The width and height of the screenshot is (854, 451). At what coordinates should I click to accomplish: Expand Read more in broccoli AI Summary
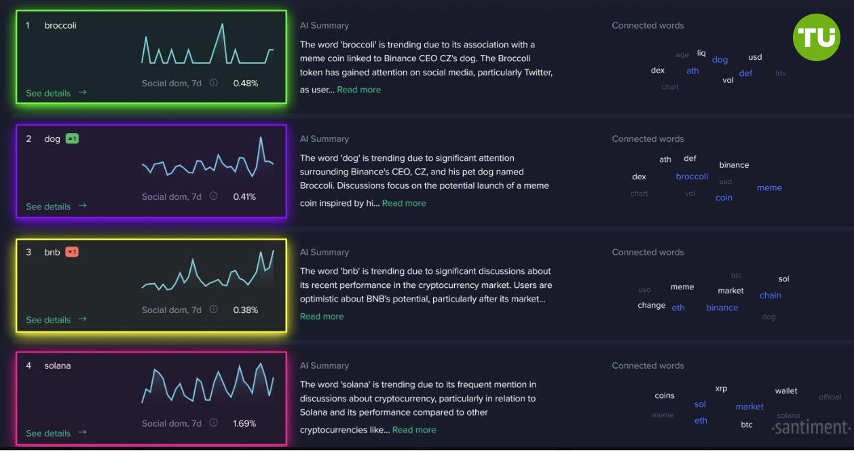tap(358, 90)
